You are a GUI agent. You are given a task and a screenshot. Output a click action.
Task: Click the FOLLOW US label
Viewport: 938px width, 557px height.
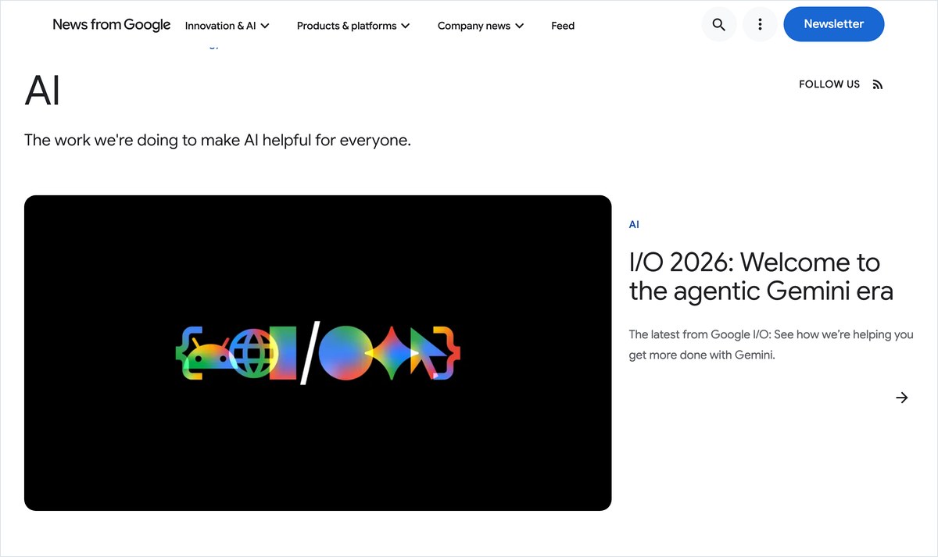pyautogui.click(x=829, y=84)
